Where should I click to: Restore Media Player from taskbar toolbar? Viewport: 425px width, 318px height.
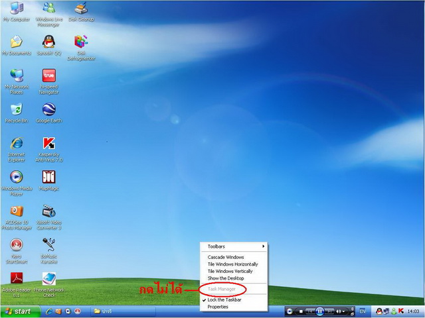[353, 314]
